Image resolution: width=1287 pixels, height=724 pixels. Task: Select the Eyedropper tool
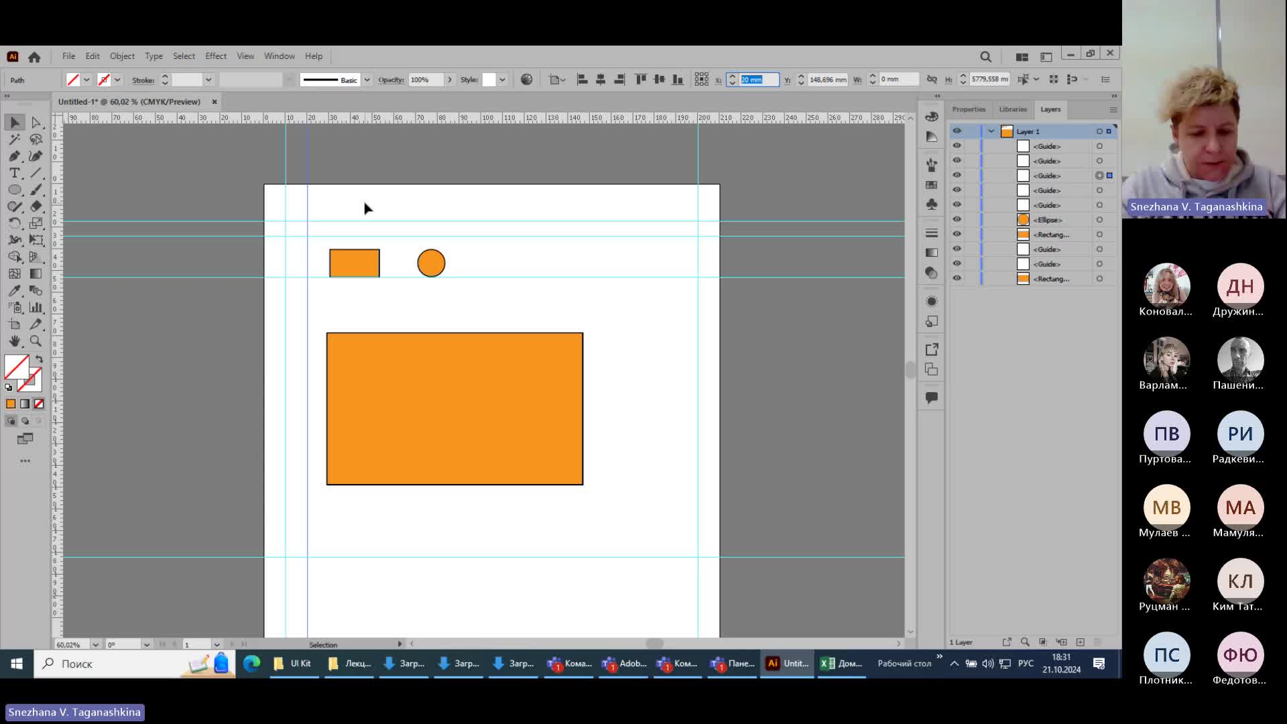(x=15, y=290)
